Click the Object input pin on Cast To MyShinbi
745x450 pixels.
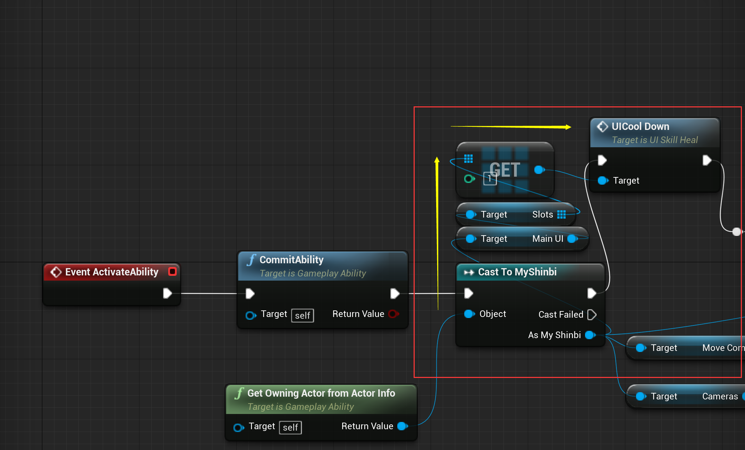[x=469, y=314]
